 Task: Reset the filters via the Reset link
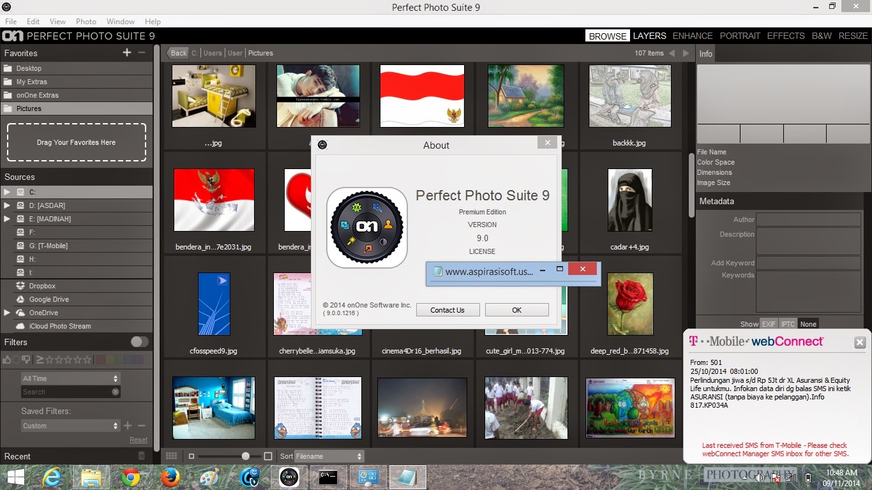coord(139,440)
